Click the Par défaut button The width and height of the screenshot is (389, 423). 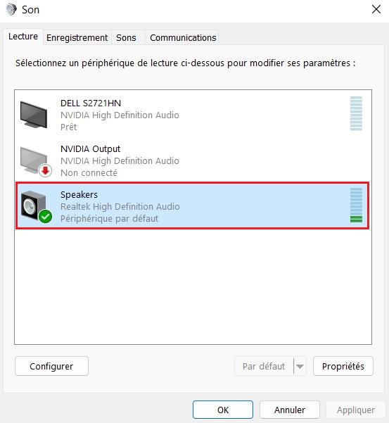tap(264, 366)
